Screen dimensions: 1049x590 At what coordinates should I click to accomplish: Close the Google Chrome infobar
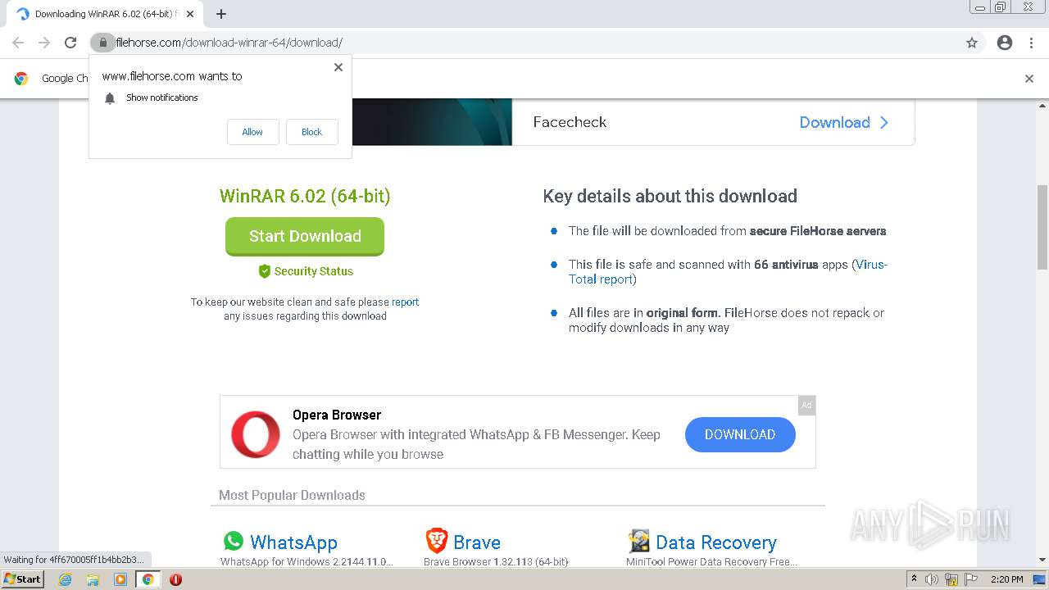pos(1029,79)
